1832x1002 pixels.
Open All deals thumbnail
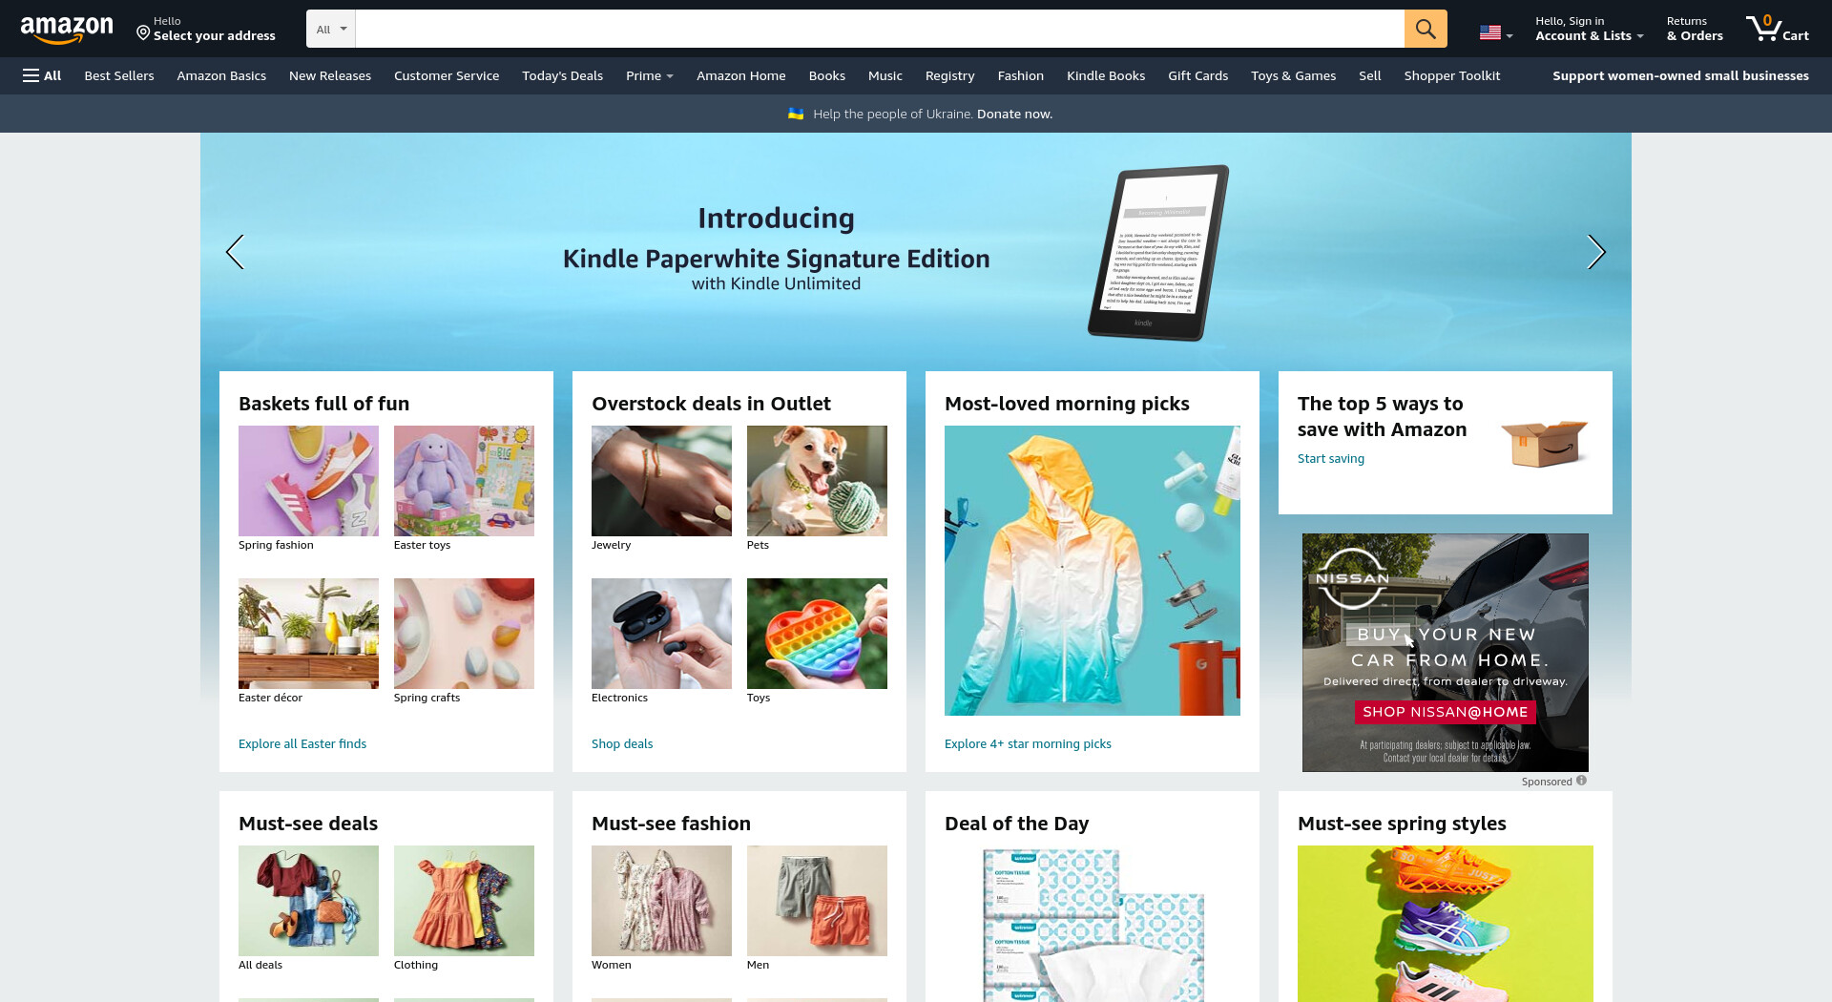[x=308, y=901]
